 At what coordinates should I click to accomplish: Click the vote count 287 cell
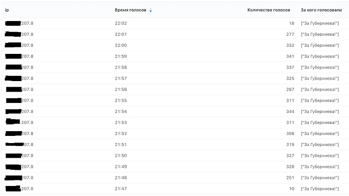click(288, 89)
